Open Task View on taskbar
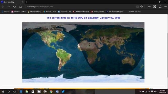Viewport: 168px width, 94px height. [x=15, y=92]
